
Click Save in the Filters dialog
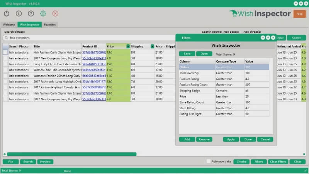187,54
